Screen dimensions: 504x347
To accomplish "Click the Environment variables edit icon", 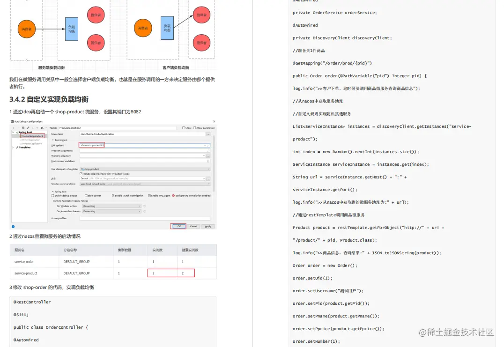I will pos(208,161).
